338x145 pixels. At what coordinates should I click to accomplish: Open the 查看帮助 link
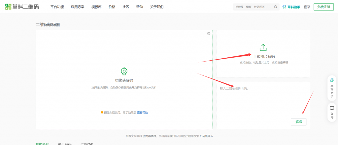coord(143,112)
